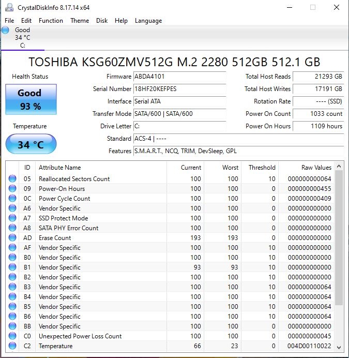Click status orb for AF Vendor Specific

[12, 247]
